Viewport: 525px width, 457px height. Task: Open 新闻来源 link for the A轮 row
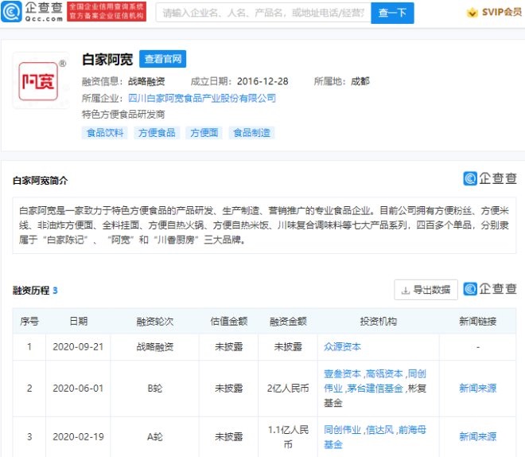(477, 436)
